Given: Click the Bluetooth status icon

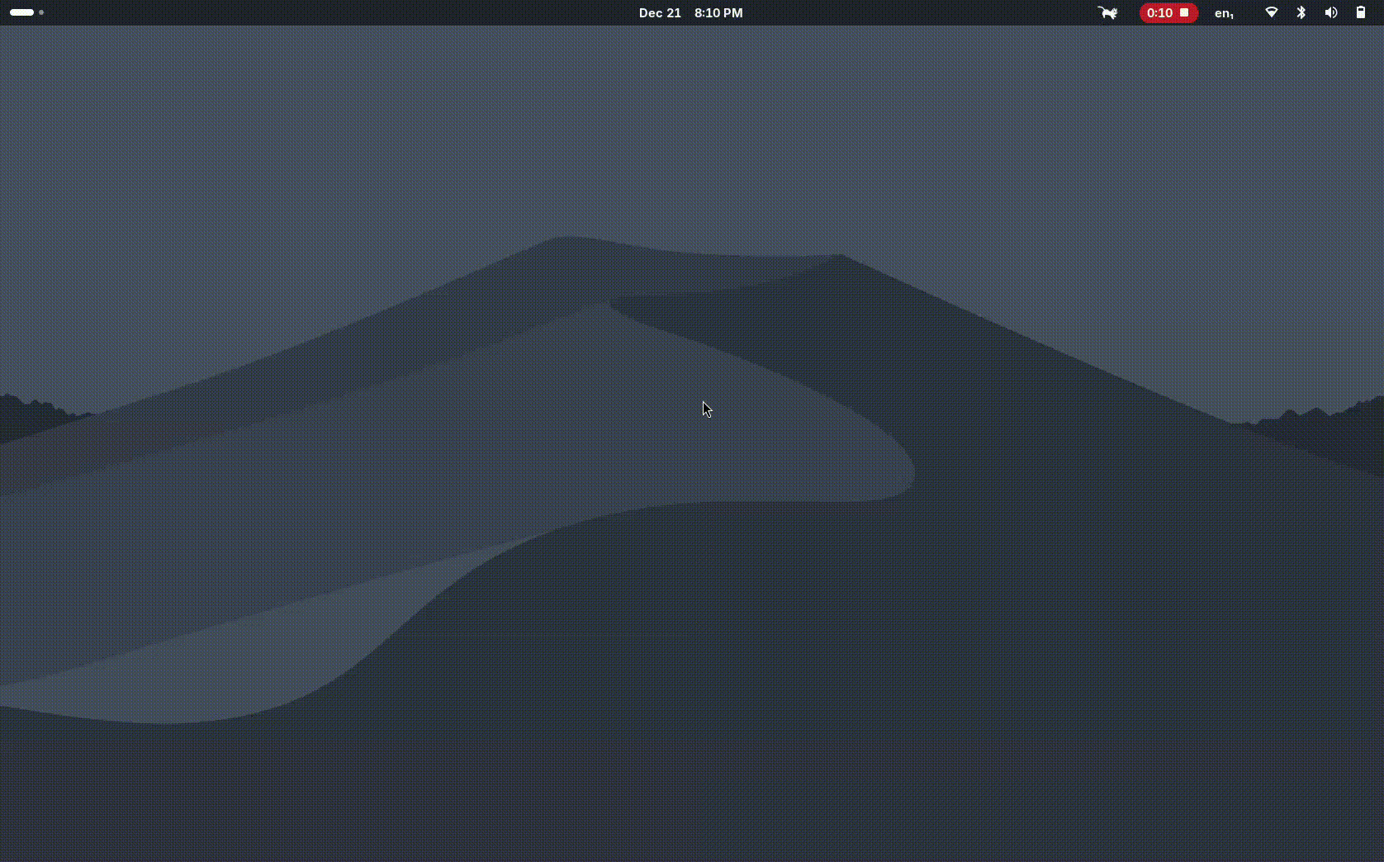Looking at the screenshot, I should pyautogui.click(x=1301, y=12).
